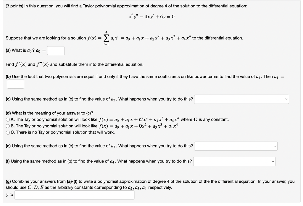Click the chevron on the (e) selector

(x=275, y=146)
